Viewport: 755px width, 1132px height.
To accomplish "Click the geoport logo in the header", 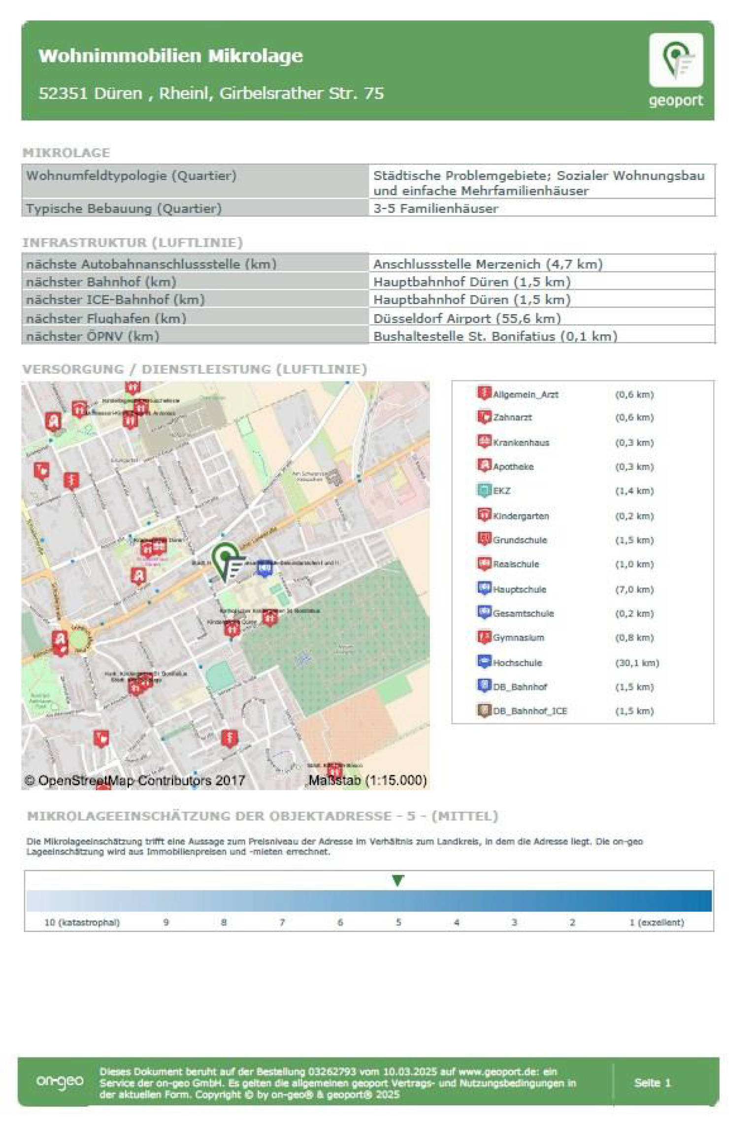I will click(676, 70).
